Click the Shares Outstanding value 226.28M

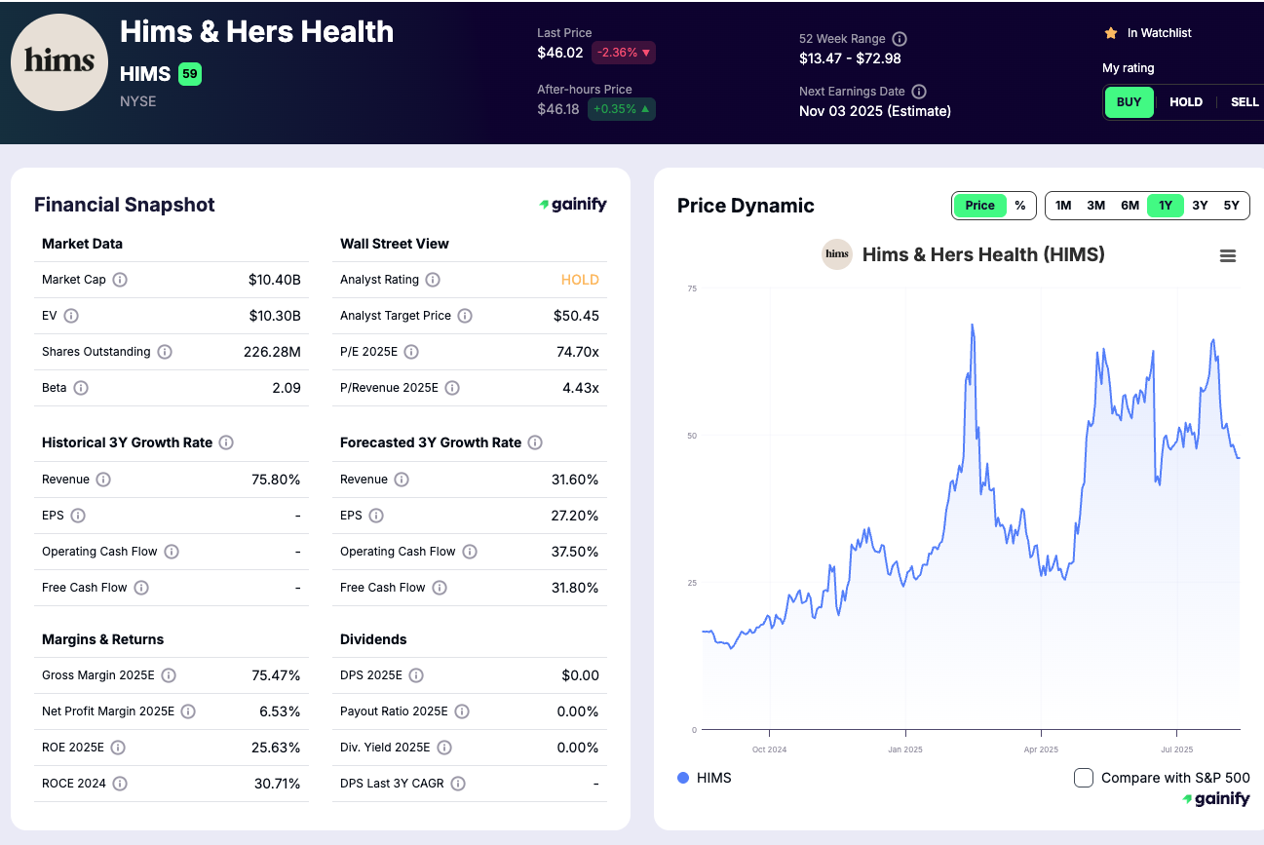click(x=272, y=352)
